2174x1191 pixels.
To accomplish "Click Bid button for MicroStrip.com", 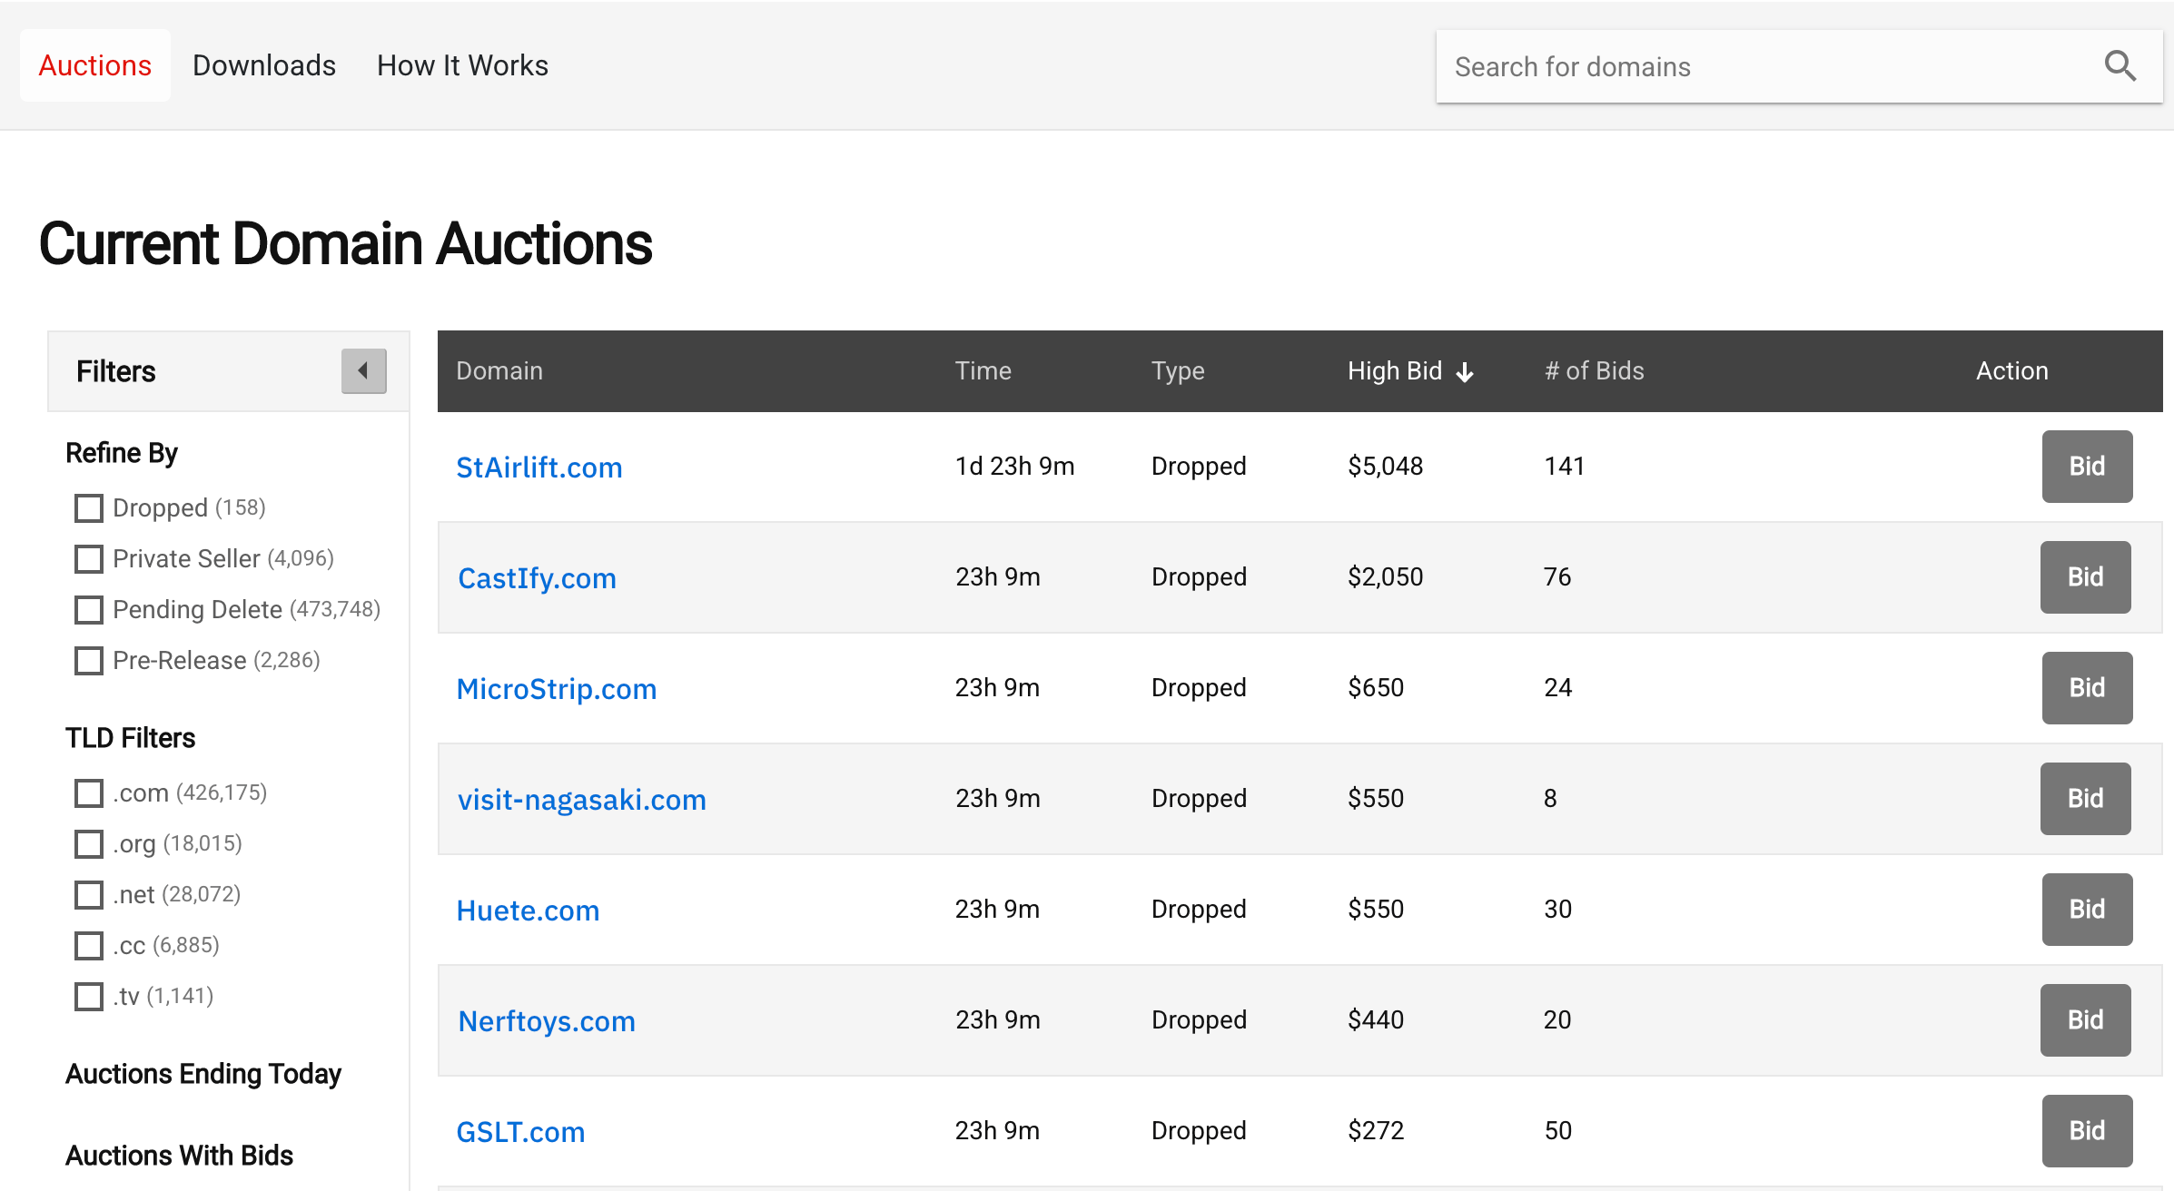I will (2088, 688).
